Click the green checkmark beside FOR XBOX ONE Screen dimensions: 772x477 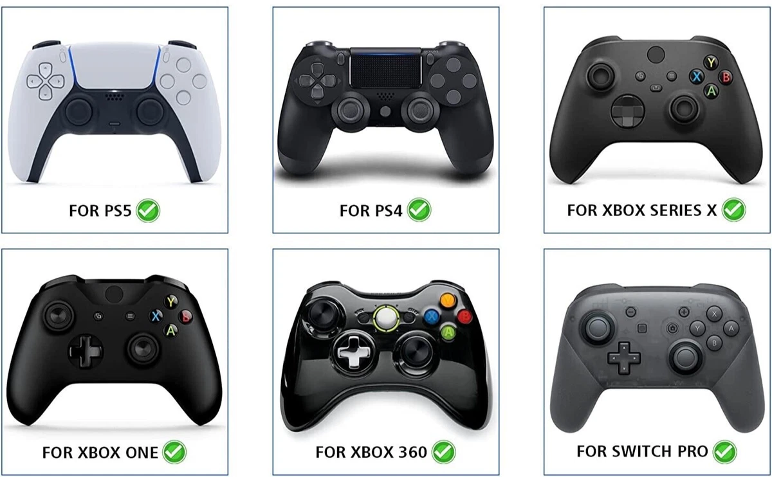pos(174,452)
